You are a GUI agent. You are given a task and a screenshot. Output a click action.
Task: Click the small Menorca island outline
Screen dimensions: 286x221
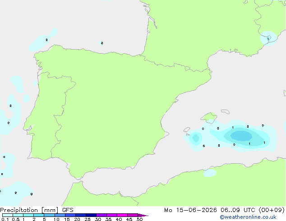(226, 111)
